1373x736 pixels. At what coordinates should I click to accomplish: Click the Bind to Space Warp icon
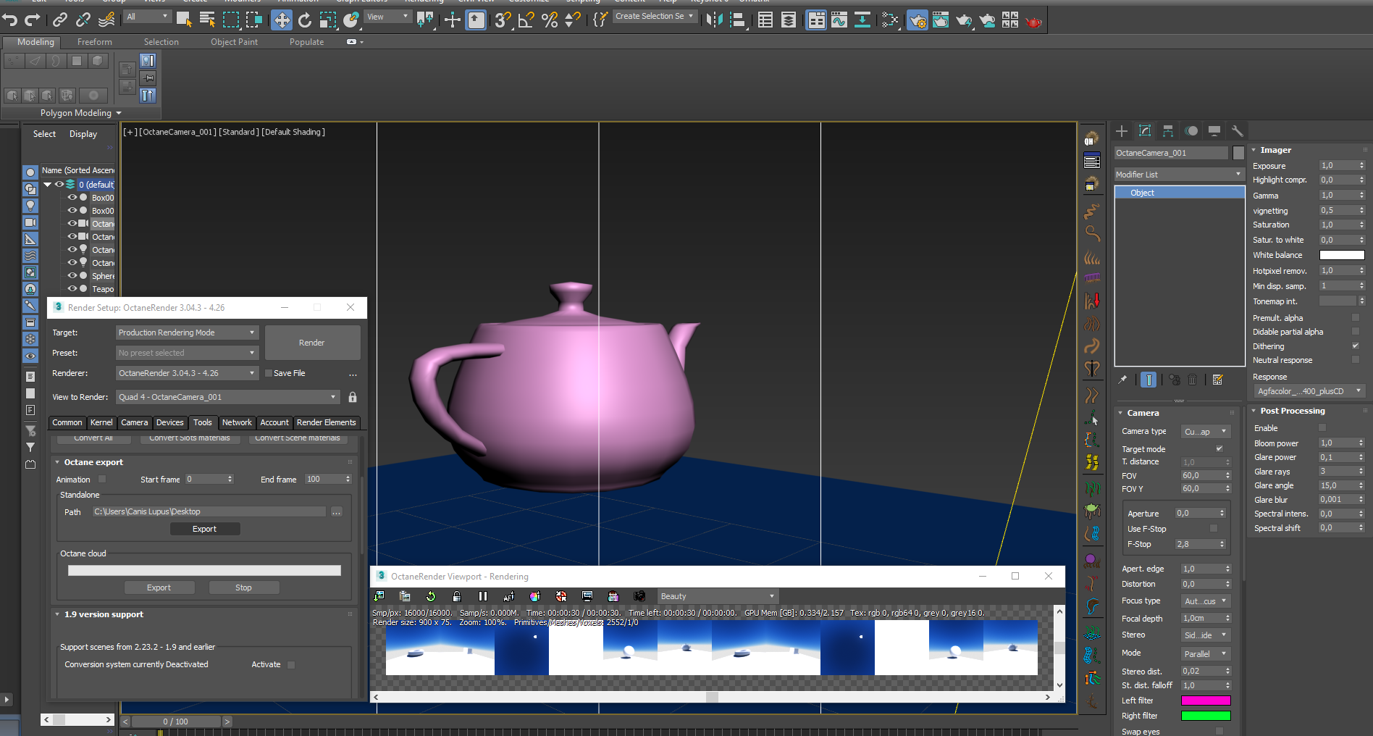point(106,20)
